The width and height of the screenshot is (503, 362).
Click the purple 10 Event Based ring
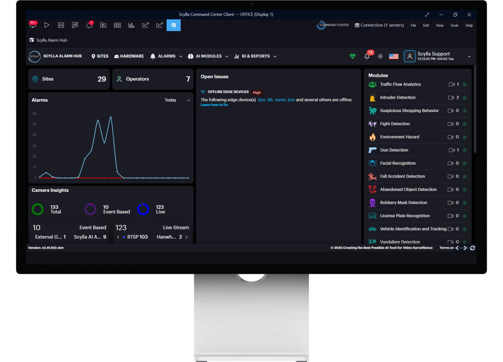pyautogui.click(x=90, y=210)
